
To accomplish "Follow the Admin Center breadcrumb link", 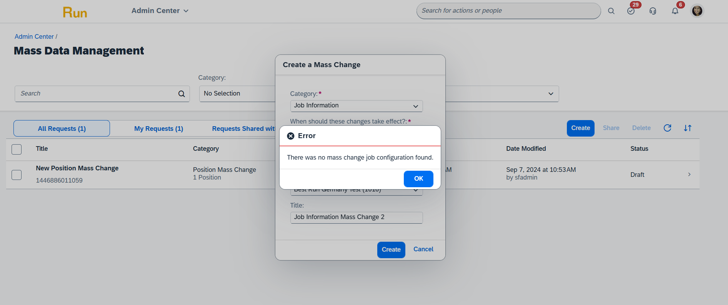I will click(x=34, y=36).
